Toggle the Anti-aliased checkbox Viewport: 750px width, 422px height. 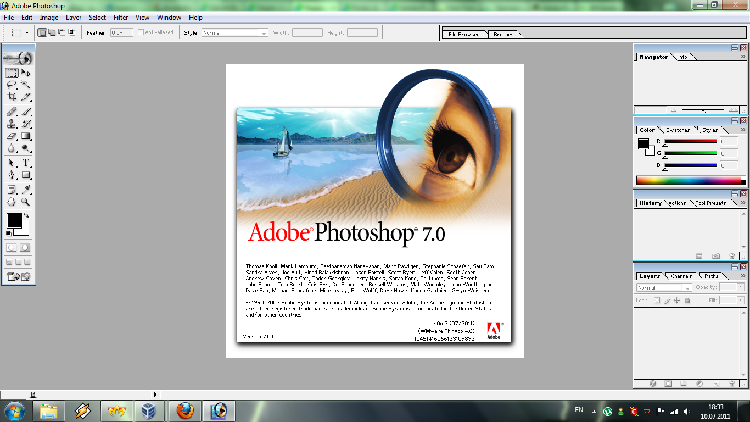[x=141, y=32]
